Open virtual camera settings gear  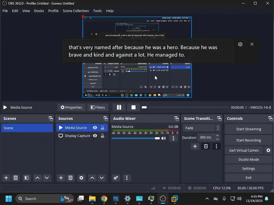(268, 150)
